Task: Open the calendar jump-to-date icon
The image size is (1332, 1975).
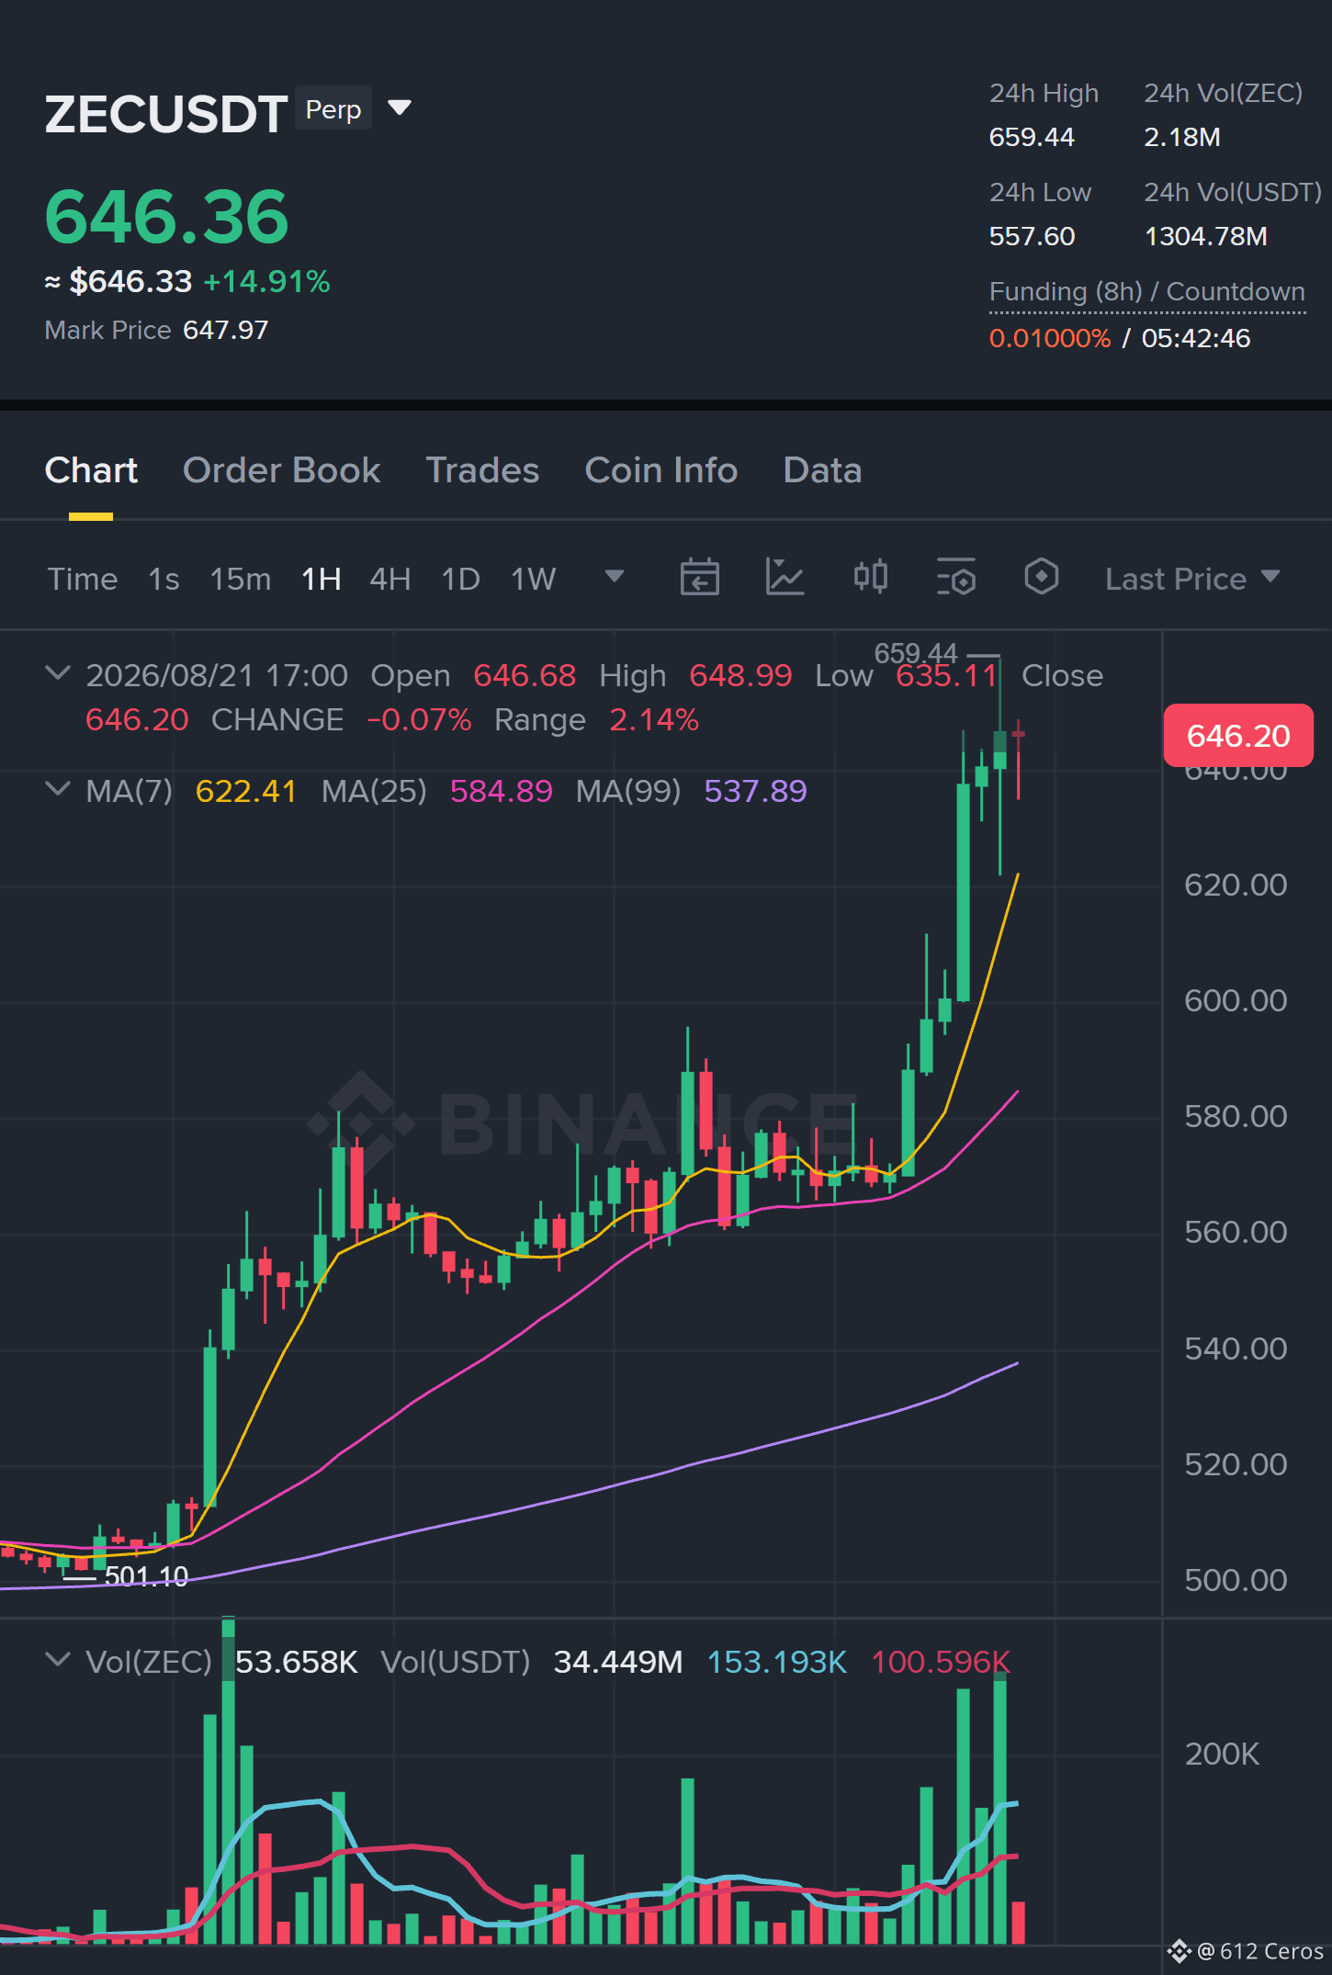Action: (699, 578)
